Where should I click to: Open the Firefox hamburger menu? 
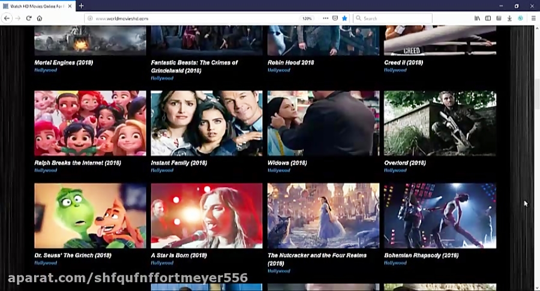[x=533, y=18]
